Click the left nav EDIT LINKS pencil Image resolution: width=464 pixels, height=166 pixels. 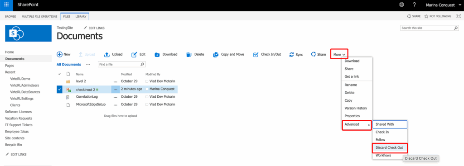(x=7, y=154)
